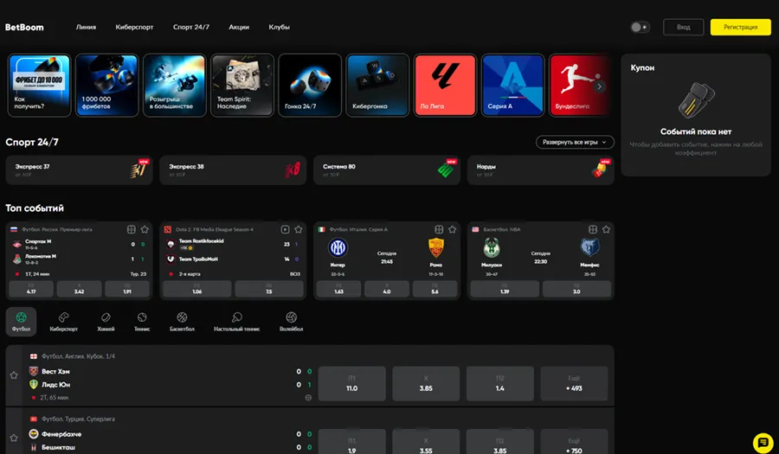Select the Настольный теннис tab
Image resolution: width=779 pixels, height=454 pixels.
(237, 322)
